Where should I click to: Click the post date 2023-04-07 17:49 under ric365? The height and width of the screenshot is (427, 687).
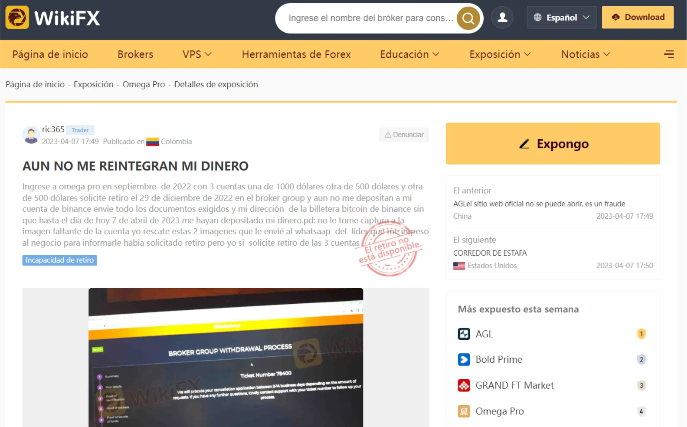70,142
